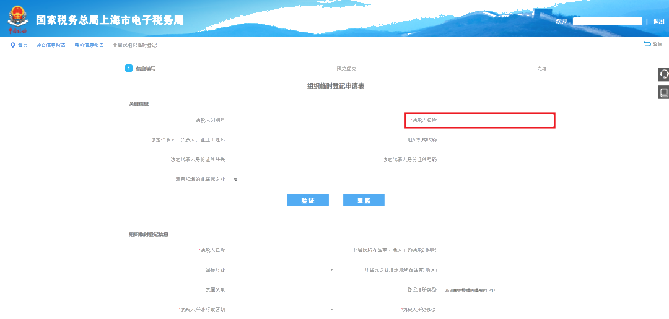Click the 国家税务总局上海市电子税务局 header title
This screenshot has width=669, height=319.
pos(110,20)
